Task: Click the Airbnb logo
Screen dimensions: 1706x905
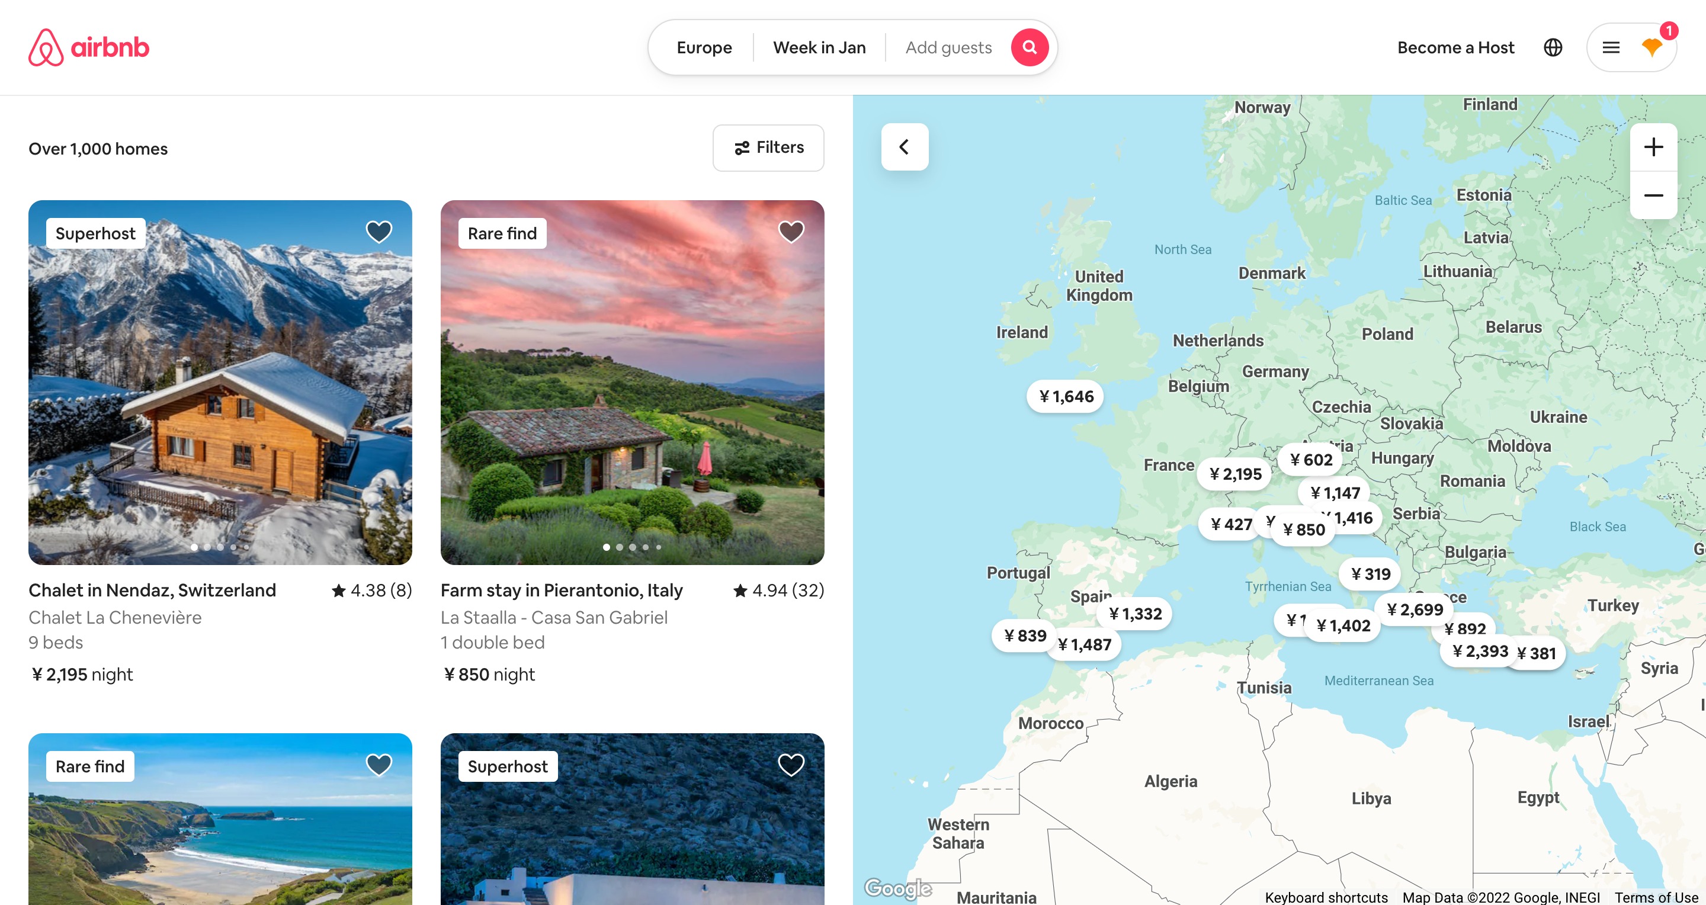Action: (x=89, y=47)
